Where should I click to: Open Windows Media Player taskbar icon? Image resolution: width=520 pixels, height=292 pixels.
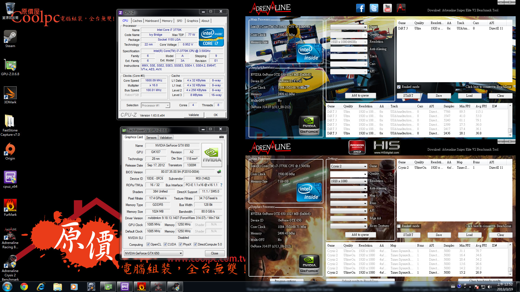74,287
